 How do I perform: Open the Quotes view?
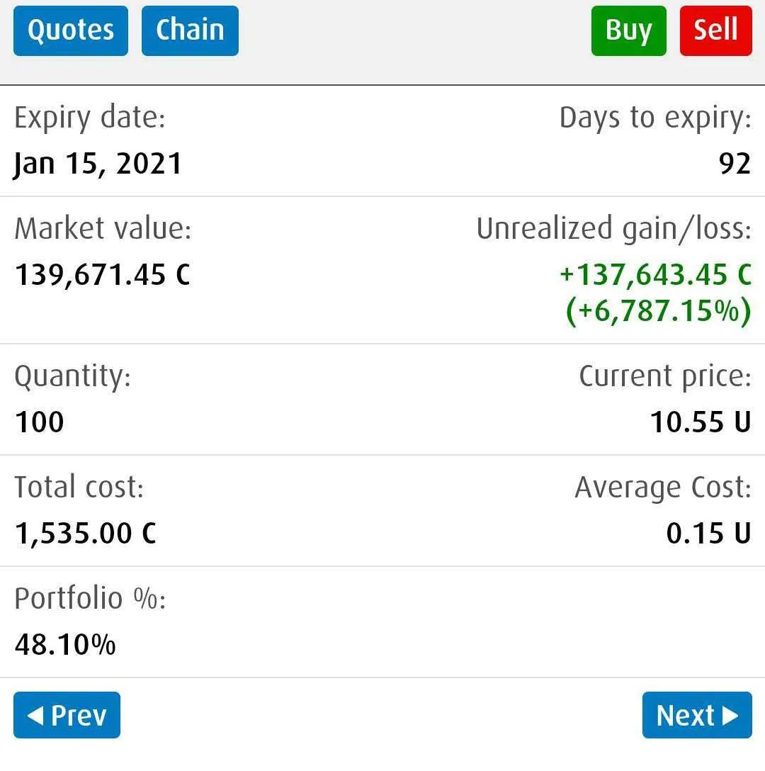[71, 30]
